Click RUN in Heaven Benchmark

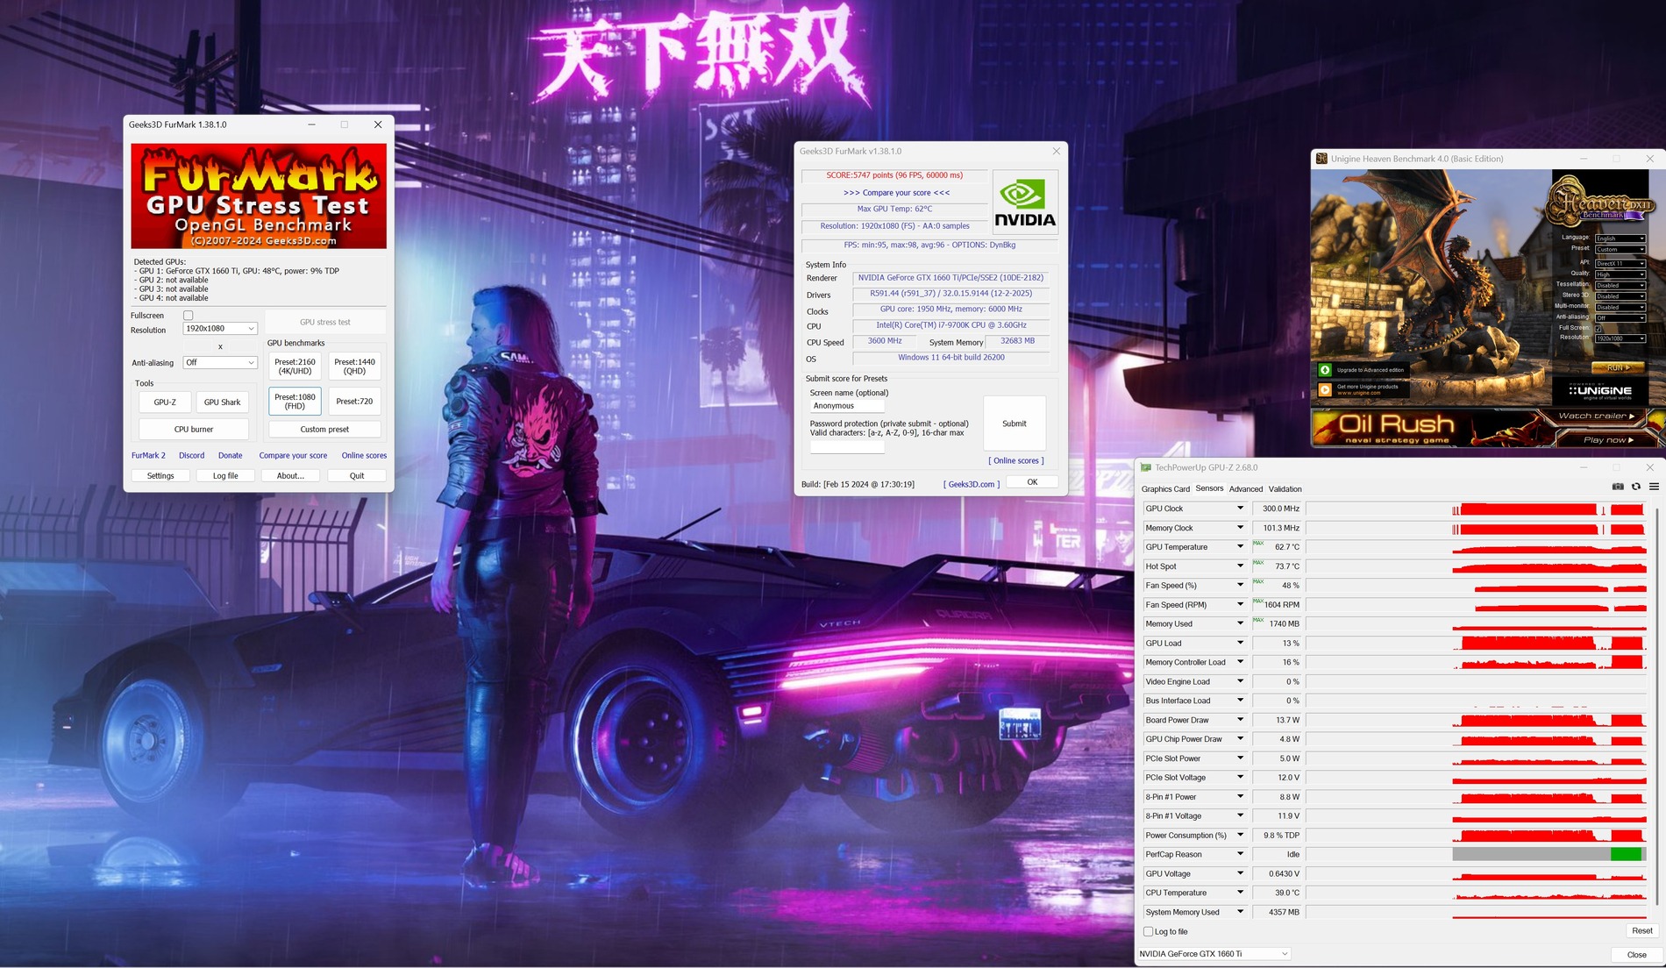pos(1617,367)
